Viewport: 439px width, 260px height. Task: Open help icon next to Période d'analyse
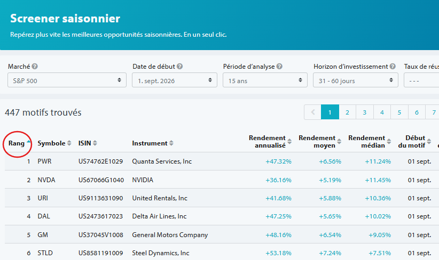(279, 67)
